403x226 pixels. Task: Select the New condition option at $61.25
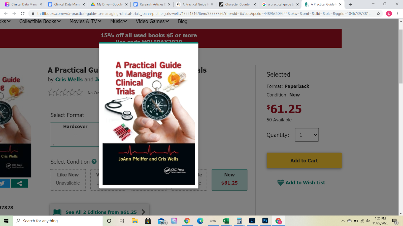coord(229,180)
